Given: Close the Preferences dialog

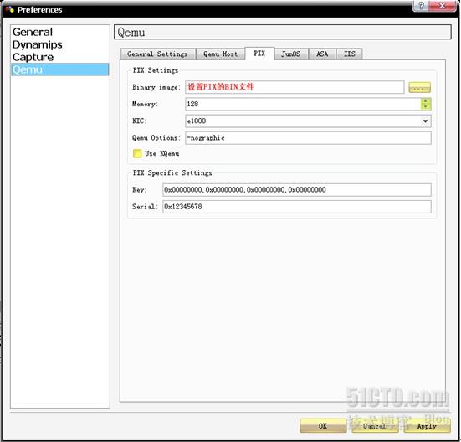Looking at the screenshot, I should [443, 6].
